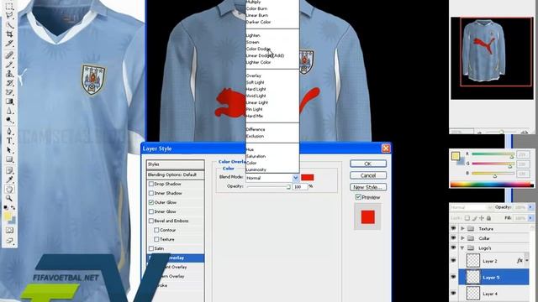
Task: Hide Layer 2 with its eye icon
Action: pyautogui.click(x=454, y=261)
